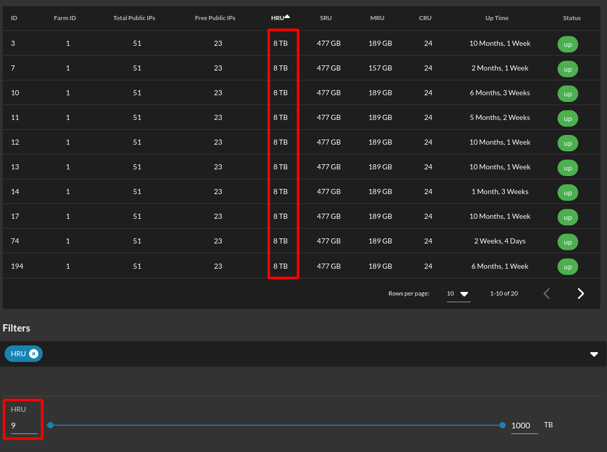The height and width of the screenshot is (452, 607).
Task: Edit the maximum value field showing 1000
Action: pyautogui.click(x=521, y=425)
